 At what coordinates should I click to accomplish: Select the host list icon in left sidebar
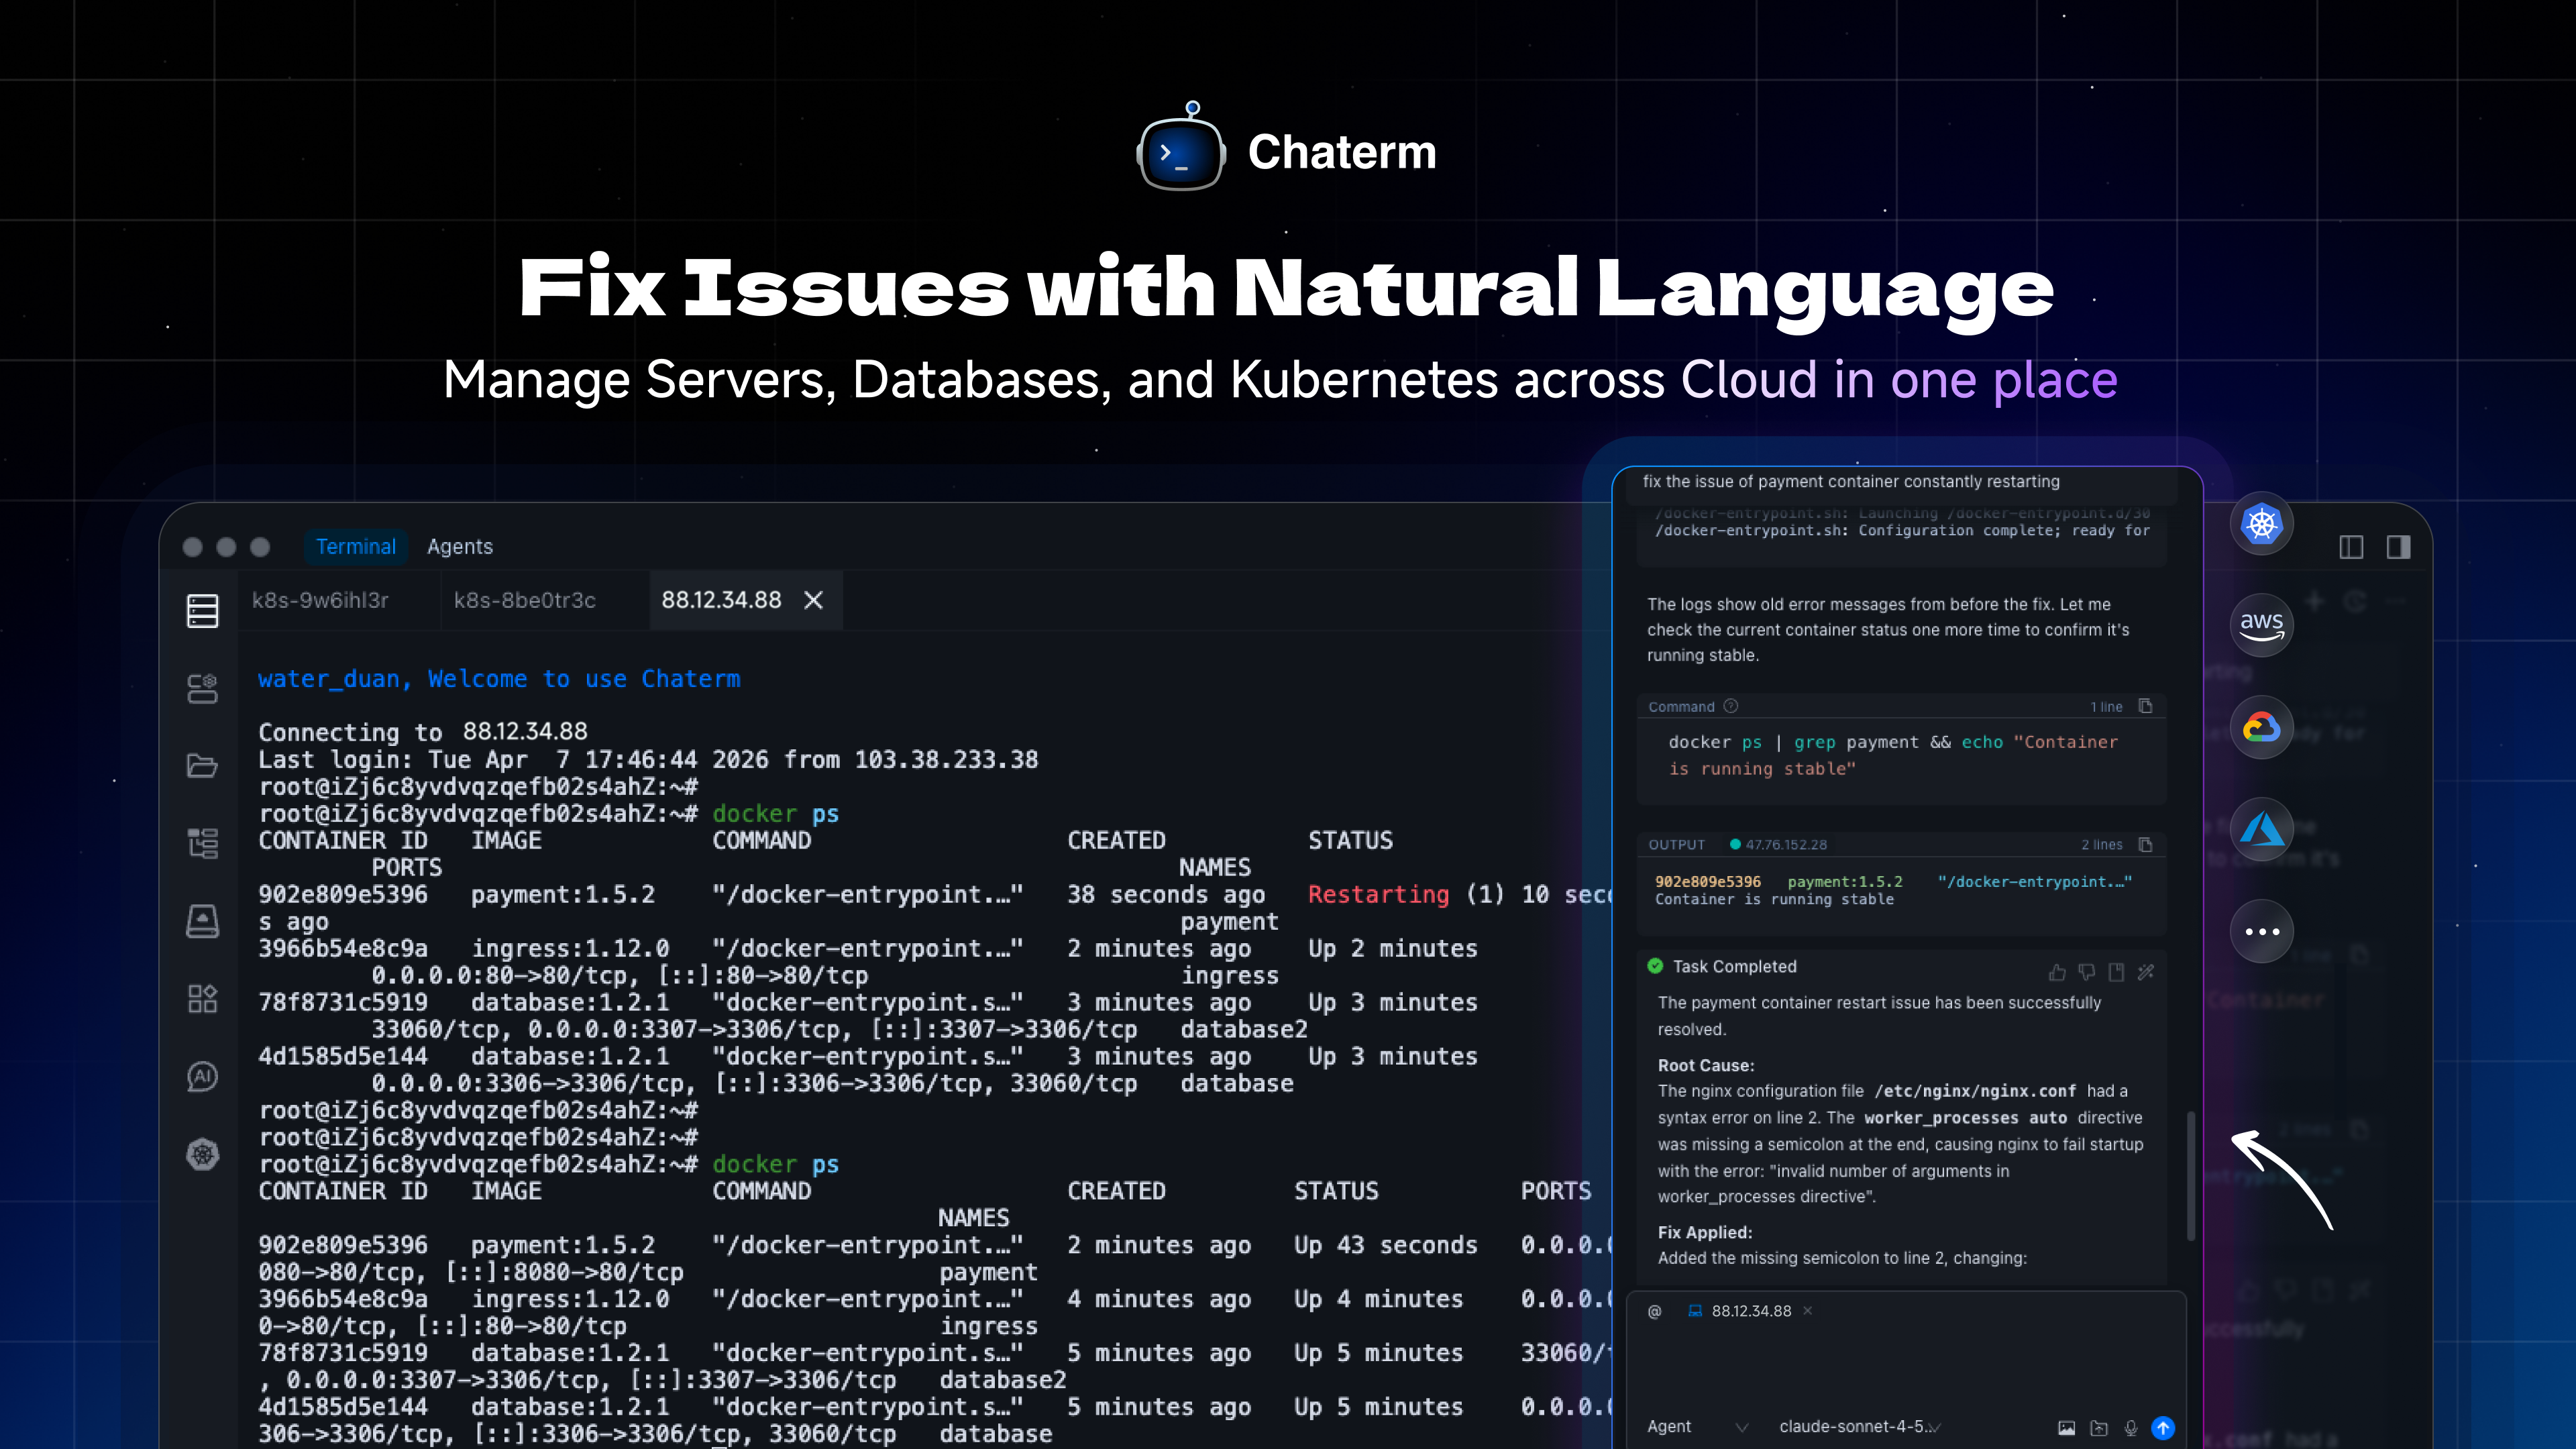click(x=202, y=610)
